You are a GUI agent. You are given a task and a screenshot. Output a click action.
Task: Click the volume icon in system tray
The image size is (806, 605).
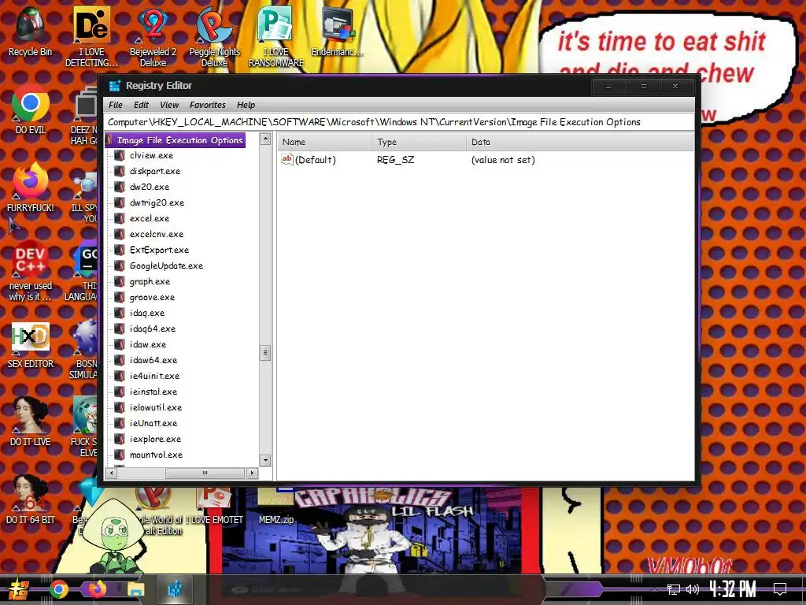693,589
